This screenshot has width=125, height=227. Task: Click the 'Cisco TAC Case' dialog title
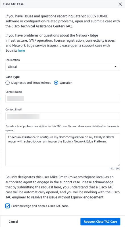(x=13, y=4)
